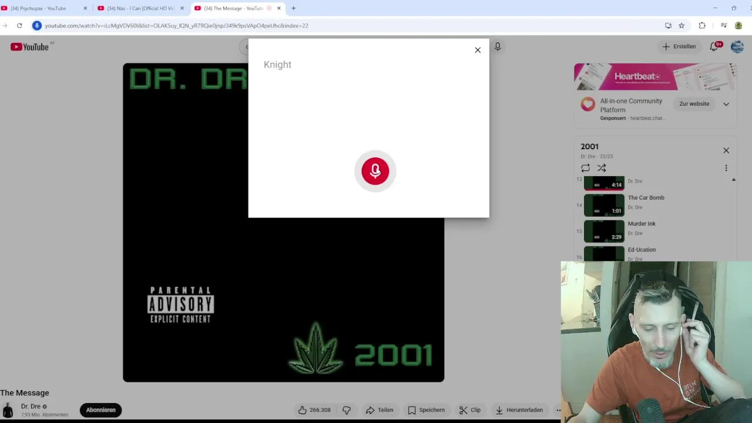Click the Clip scissors button
The width and height of the screenshot is (752, 423).
coord(470,410)
